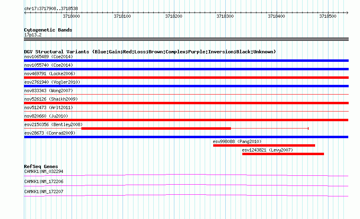Click the gray 17p13.2 cytogenetic band bar

point(186,39)
